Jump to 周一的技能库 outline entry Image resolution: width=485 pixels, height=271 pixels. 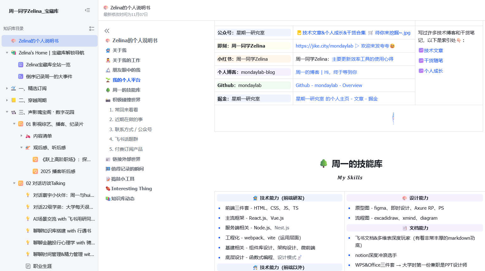tap(126, 90)
